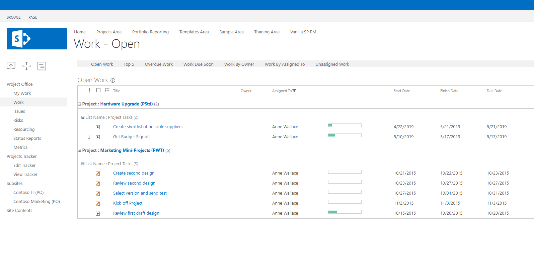The image size is (534, 256).
Task: Open Status Reports in the sidebar
Action: coord(27,139)
